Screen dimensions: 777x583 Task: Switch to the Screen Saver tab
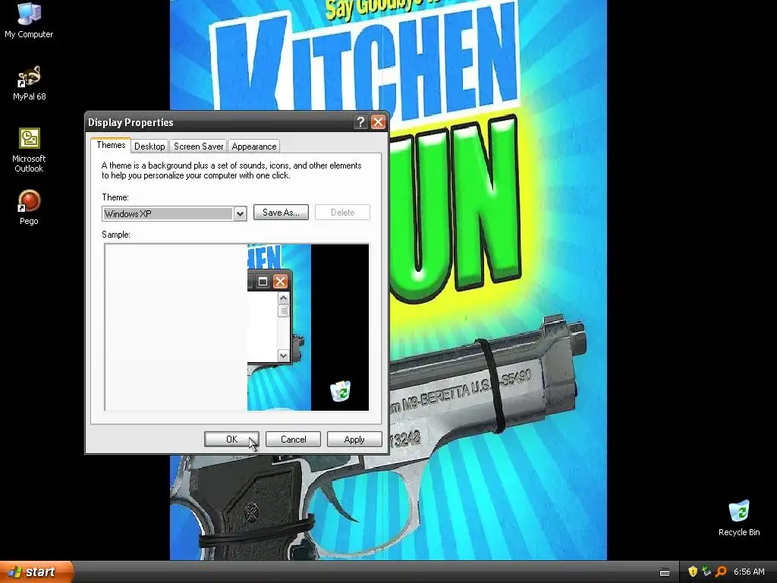pyautogui.click(x=198, y=147)
